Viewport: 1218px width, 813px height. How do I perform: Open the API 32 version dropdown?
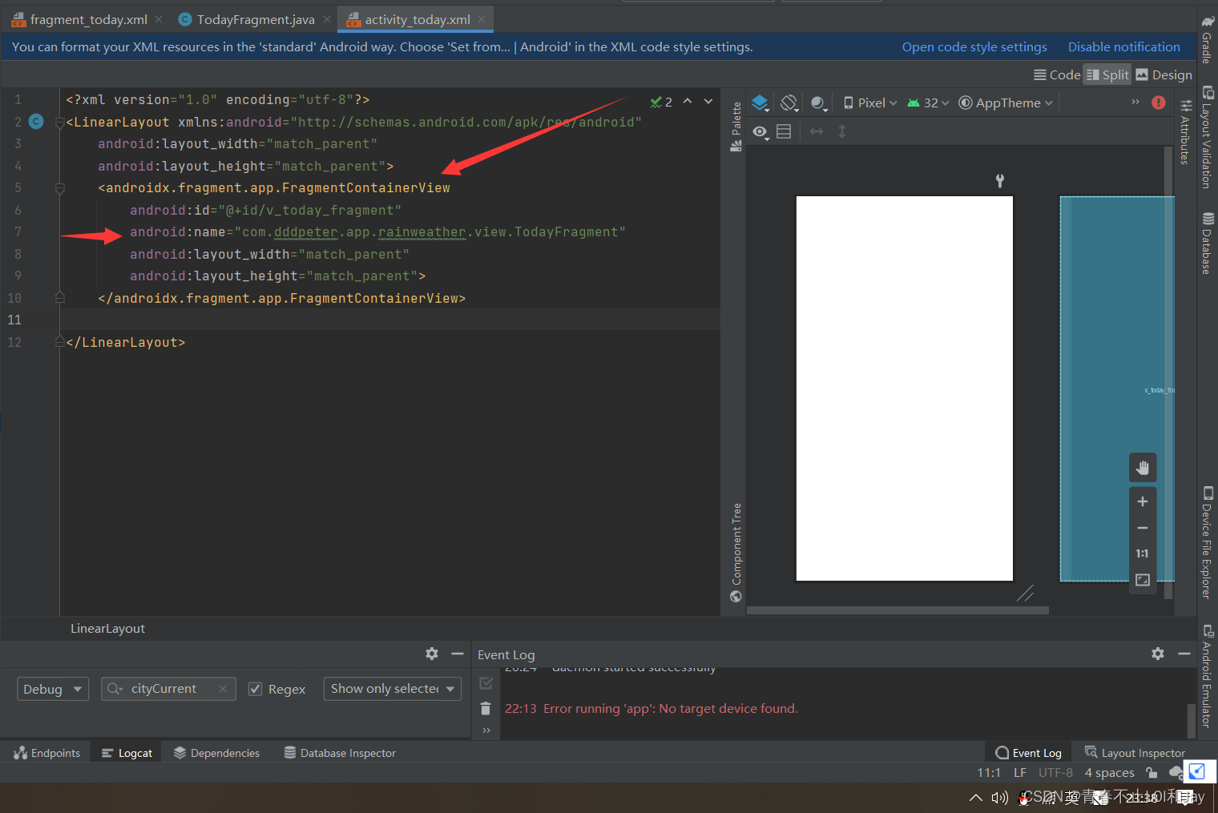[x=928, y=103]
